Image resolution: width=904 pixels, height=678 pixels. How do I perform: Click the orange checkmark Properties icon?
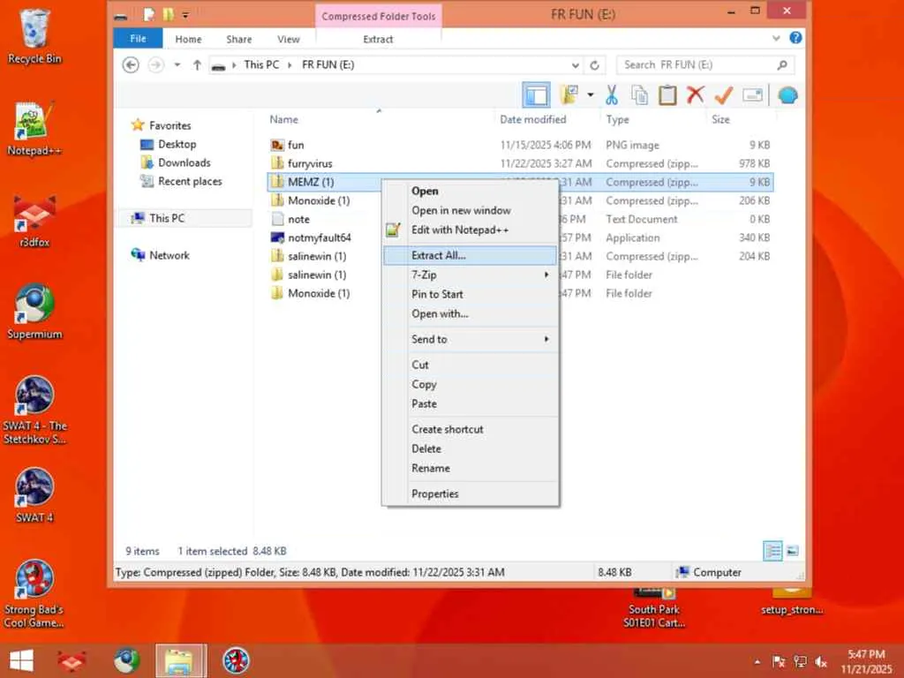[x=724, y=95]
